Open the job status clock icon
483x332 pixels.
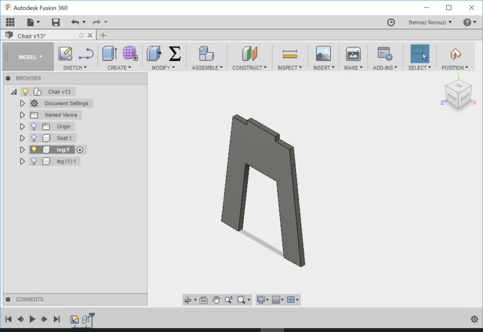[x=391, y=22]
